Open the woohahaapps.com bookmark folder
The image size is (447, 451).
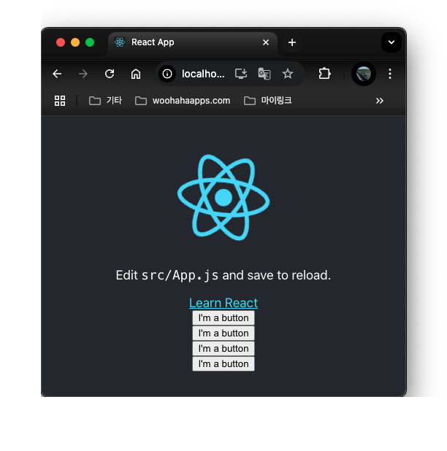tap(183, 101)
